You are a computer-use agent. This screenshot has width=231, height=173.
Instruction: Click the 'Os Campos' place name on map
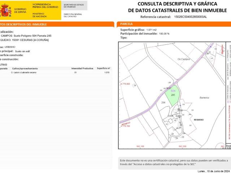click(184, 59)
